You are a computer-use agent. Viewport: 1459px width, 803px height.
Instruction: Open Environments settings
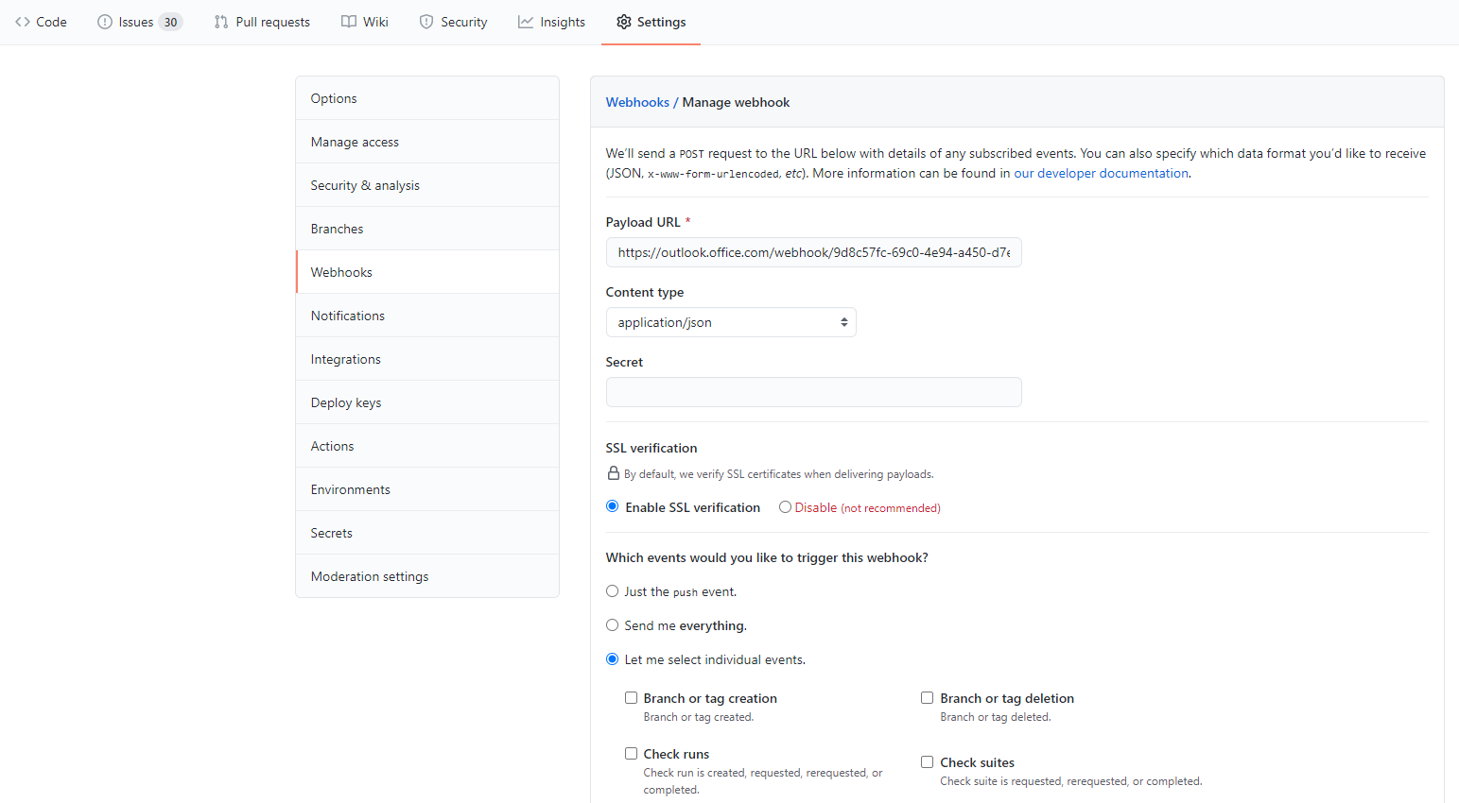pos(427,489)
